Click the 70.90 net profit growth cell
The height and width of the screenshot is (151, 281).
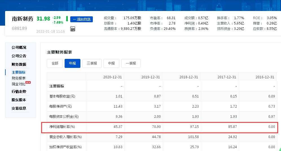click(x=156, y=127)
